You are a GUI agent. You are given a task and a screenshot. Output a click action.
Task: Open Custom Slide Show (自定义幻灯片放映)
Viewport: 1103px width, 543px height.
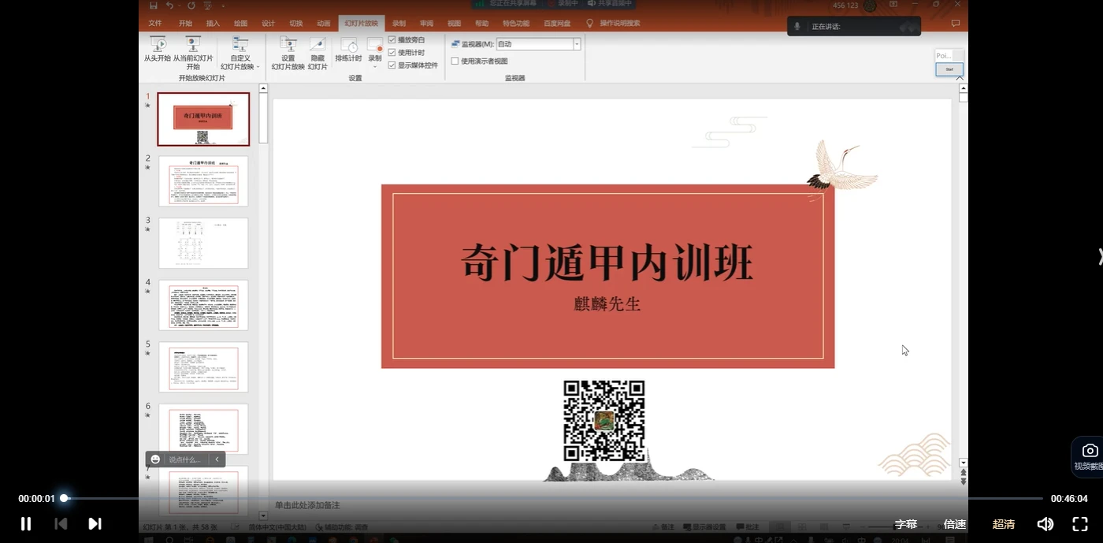tap(240, 53)
